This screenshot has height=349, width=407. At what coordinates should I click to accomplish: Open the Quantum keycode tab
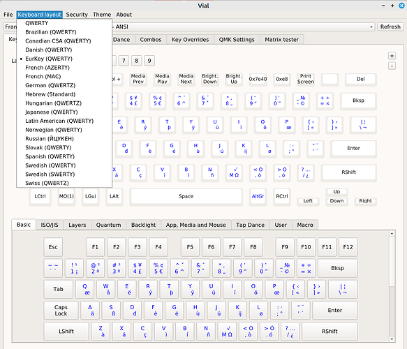[x=108, y=225]
